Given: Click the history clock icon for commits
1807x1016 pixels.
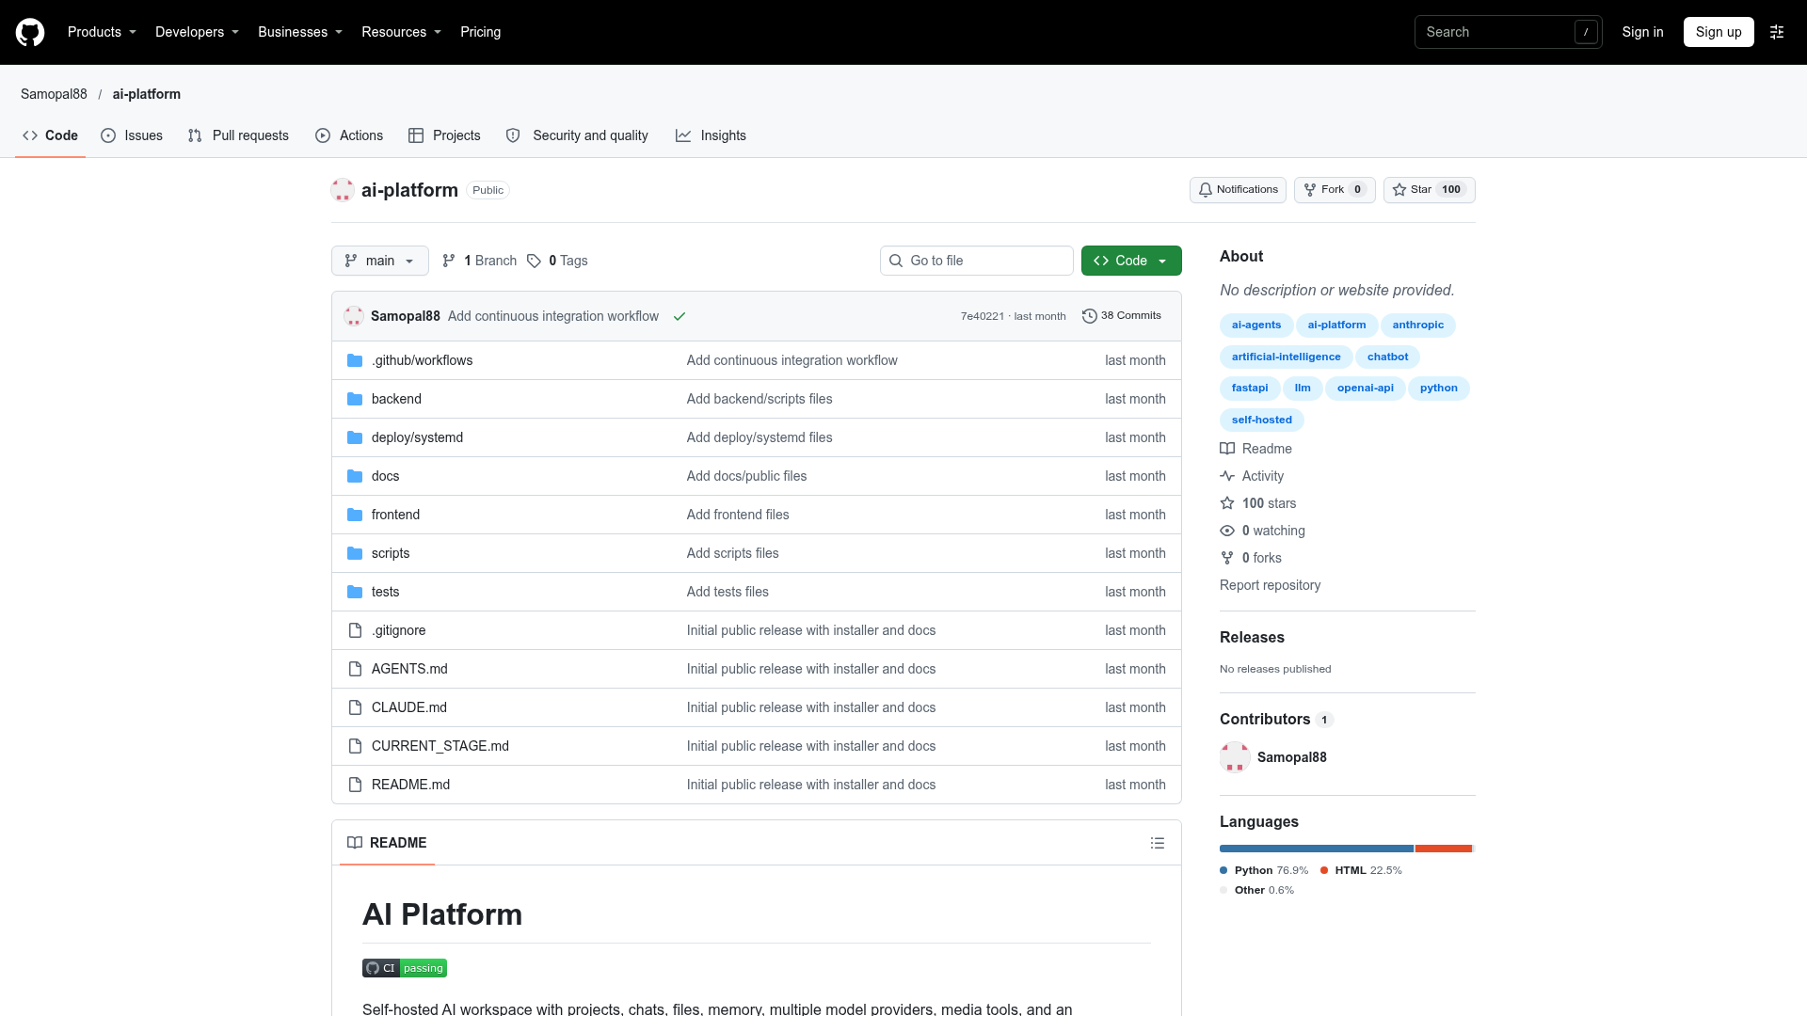Looking at the screenshot, I should [x=1089, y=316].
